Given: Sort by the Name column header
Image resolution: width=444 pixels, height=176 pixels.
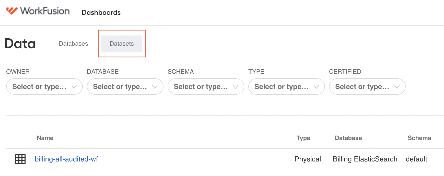Looking at the screenshot, I should [x=45, y=138].
